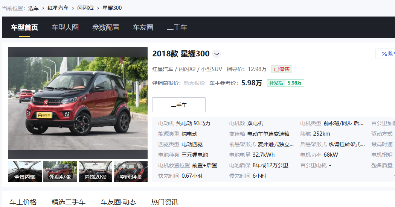Screen dimensions: 395x207
Task: Click the 双电机 spec value
Action: tap(255, 123)
